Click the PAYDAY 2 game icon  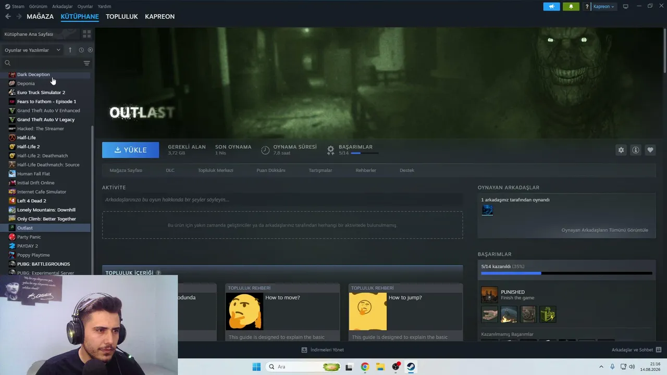pyautogui.click(x=12, y=246)
